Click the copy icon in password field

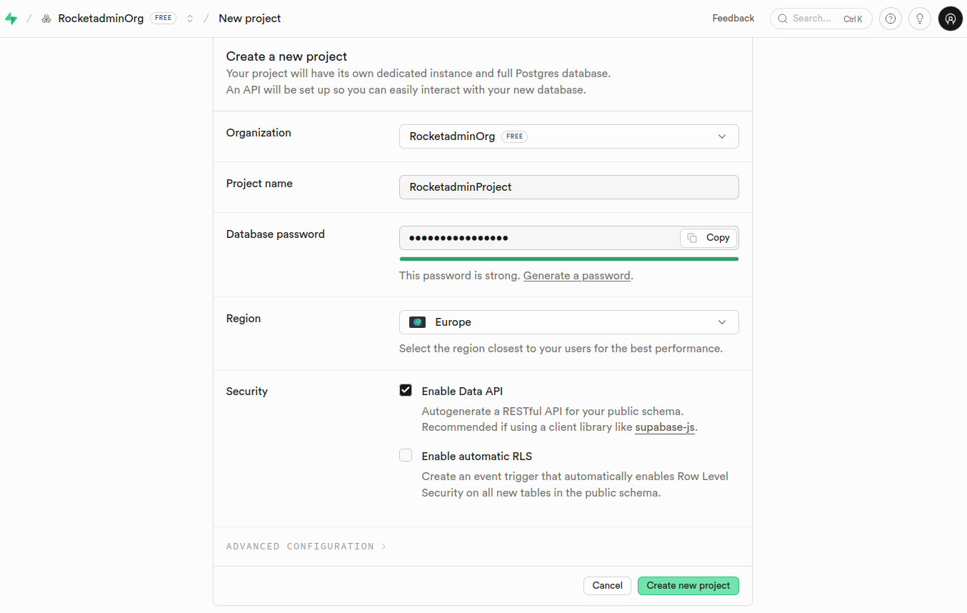692,238
